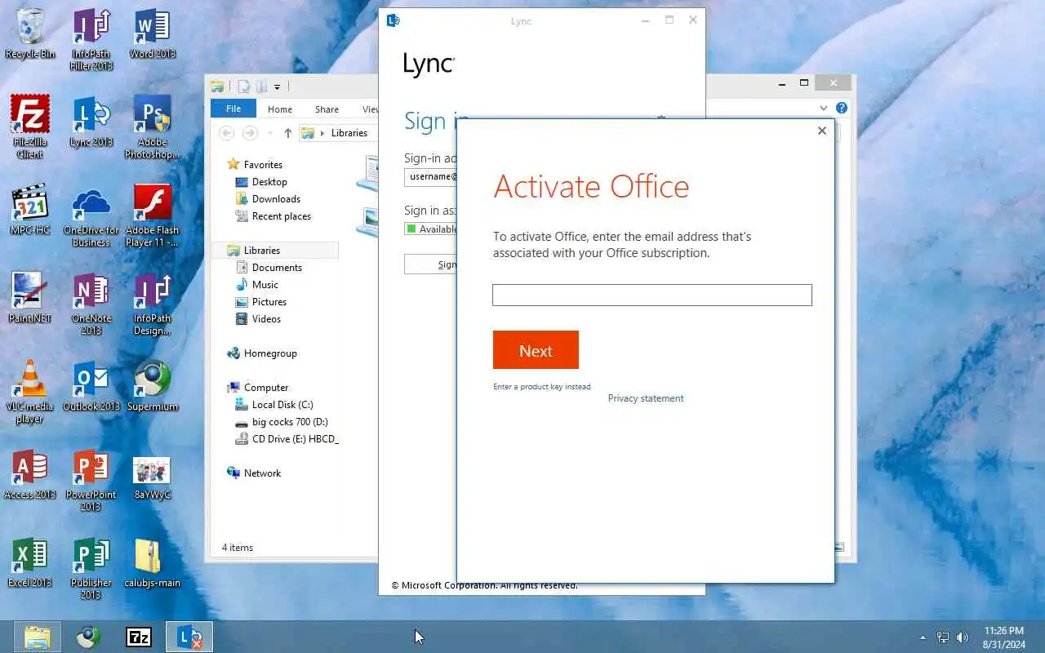Switch to the Home ribbon tab

click(x=280, y=109)
